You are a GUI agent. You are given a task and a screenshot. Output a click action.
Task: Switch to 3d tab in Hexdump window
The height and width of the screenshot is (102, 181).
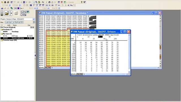click(49, 67)
